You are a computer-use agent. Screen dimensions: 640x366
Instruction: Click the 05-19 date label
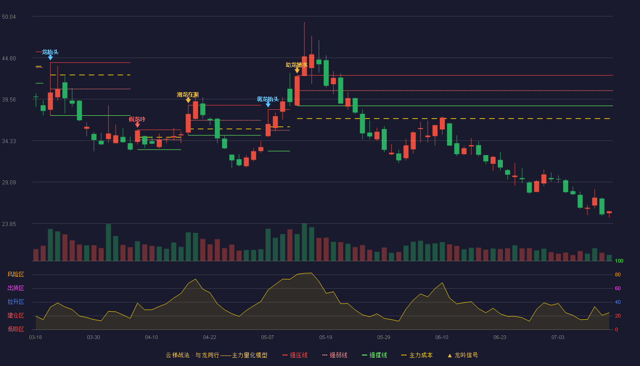click(x=325, y=337)
